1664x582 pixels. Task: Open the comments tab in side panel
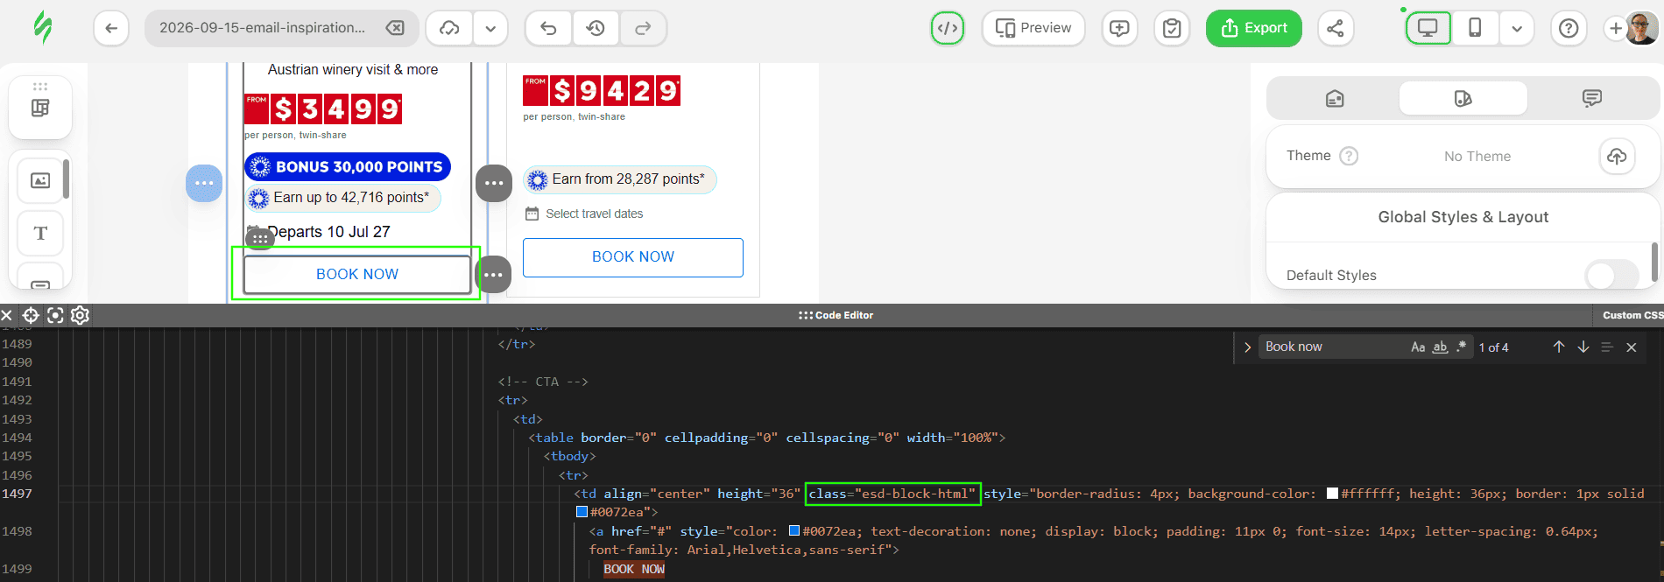pos(1592,98)
